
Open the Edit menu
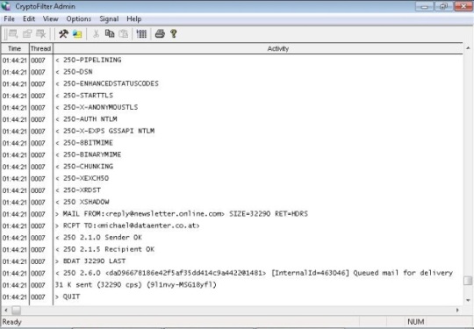[x=29, y=19]
